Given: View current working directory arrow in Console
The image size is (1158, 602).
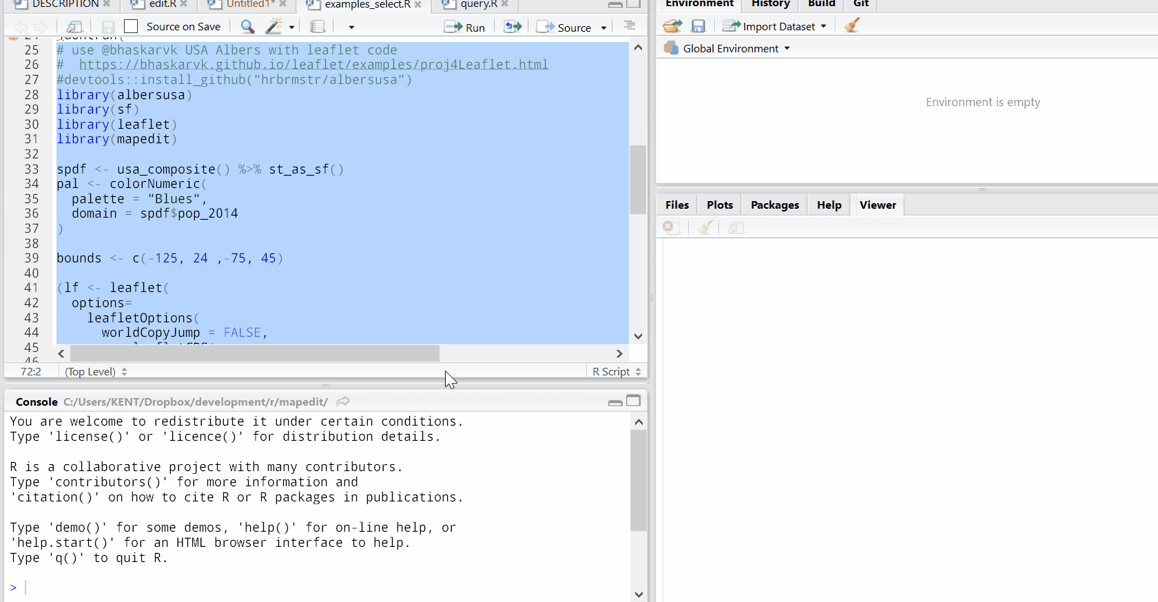Looking at the screenshot, I should pos(343,402).
